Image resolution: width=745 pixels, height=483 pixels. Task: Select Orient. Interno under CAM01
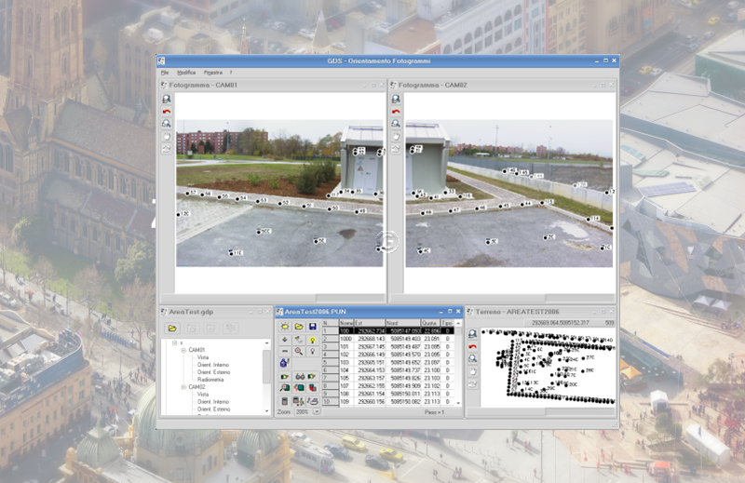(212, 365)
